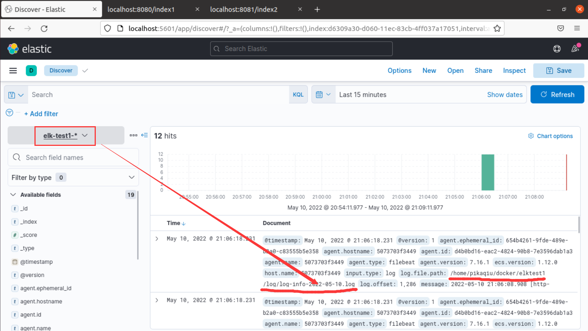Screen dimensions: 588x331
Task: Toggle KQL query language switch
Action: [298, 95]
